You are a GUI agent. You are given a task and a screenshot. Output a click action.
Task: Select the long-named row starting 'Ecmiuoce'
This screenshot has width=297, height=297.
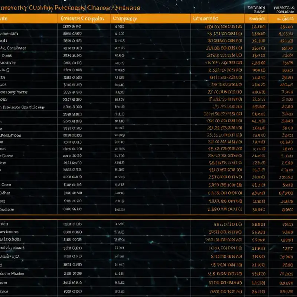[148, 107]
